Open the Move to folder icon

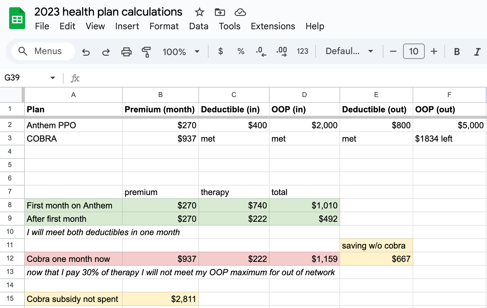coord(220,12)
